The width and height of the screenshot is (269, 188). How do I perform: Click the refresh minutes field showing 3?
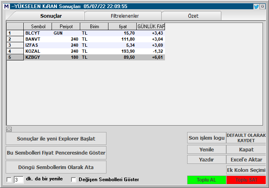click(19, 180)
